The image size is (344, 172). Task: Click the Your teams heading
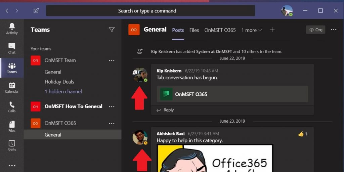41,49
